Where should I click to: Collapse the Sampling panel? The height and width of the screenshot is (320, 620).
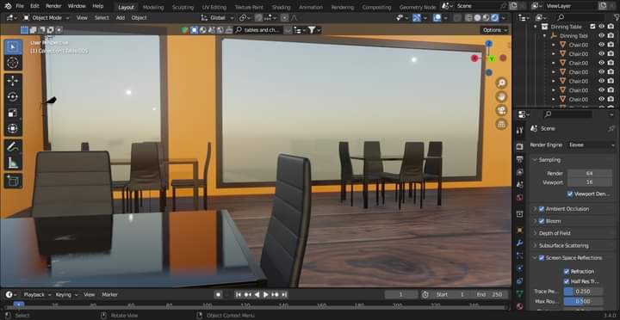pos(535,160)
